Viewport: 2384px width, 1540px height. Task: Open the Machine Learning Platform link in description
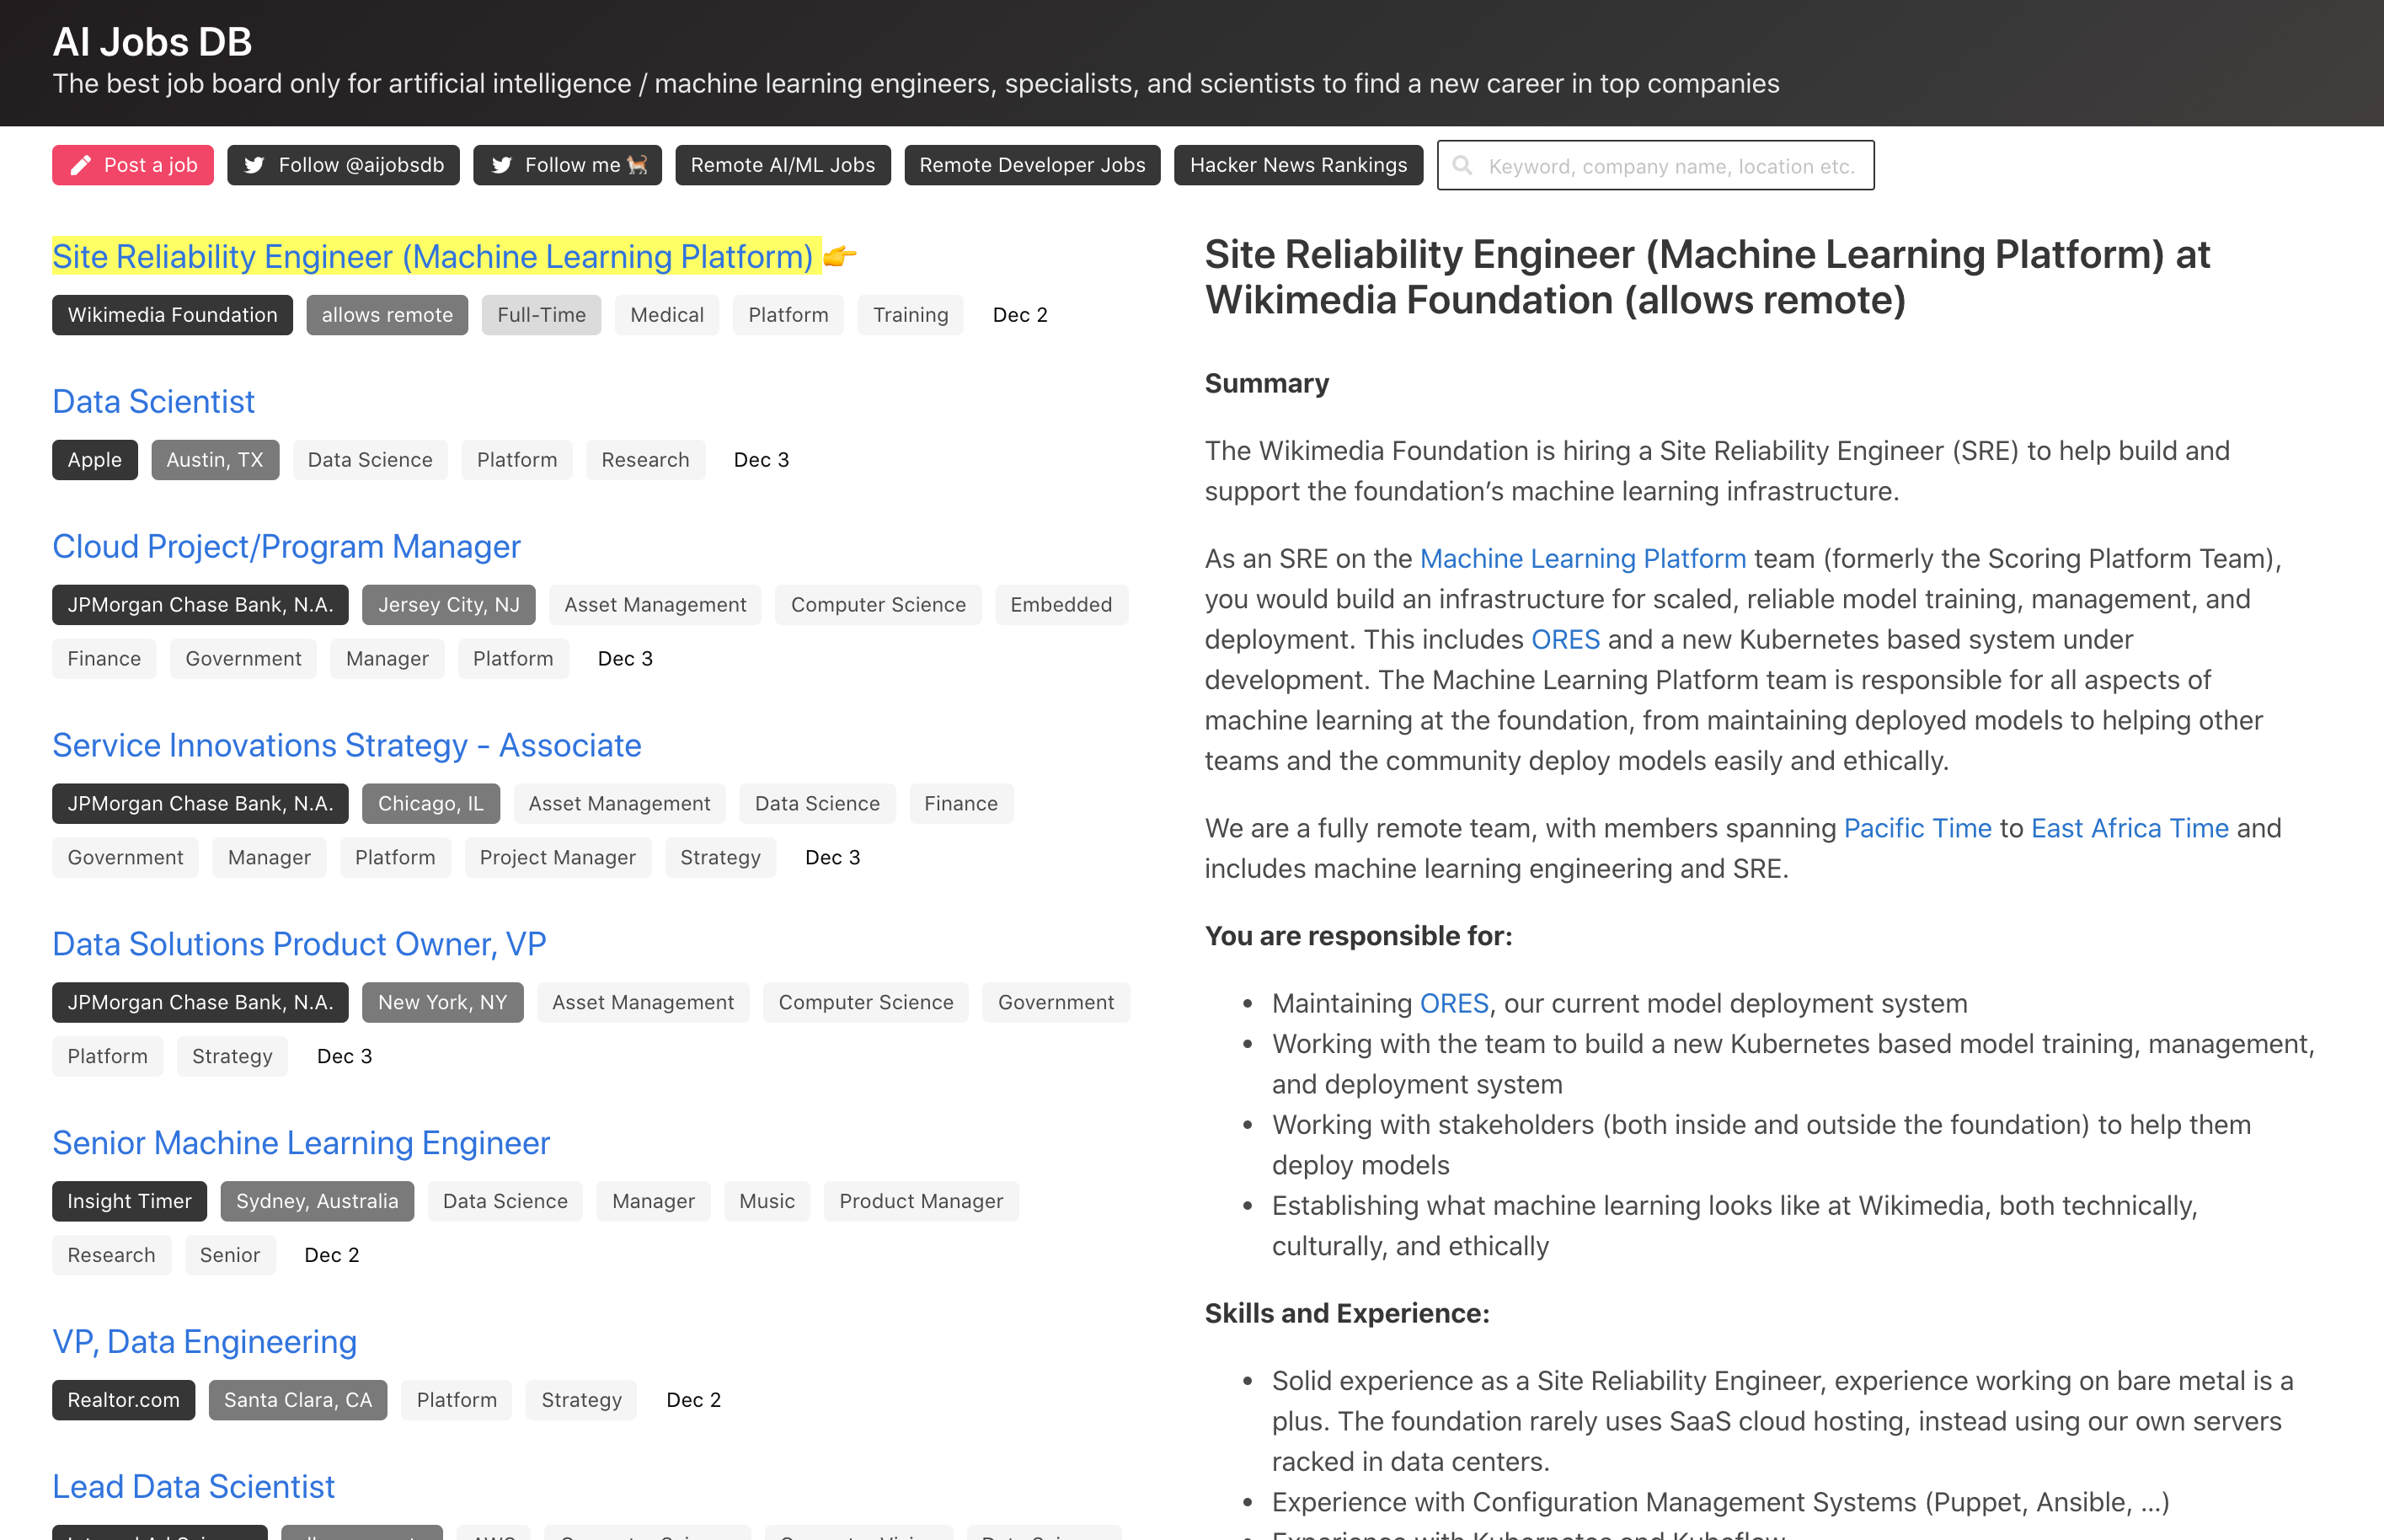coord(1582,558)
